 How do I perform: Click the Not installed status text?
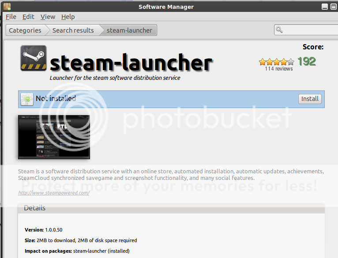point(56,98)
